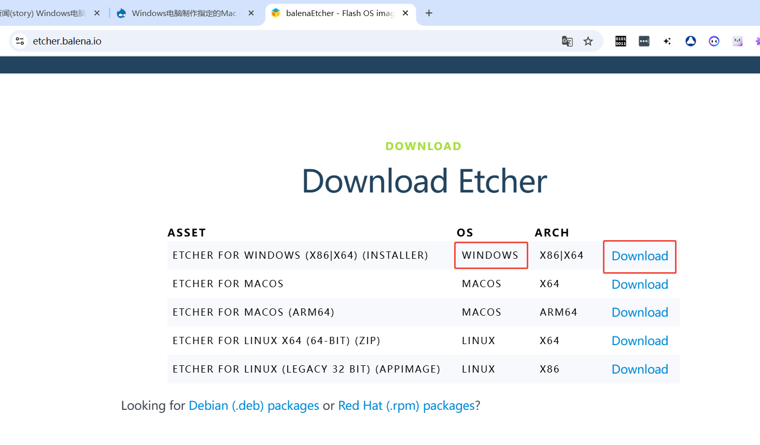The image size is (760, 445).
Task: Close the Windows电脑制作指定的Mac tab
Action: point(251,13)
